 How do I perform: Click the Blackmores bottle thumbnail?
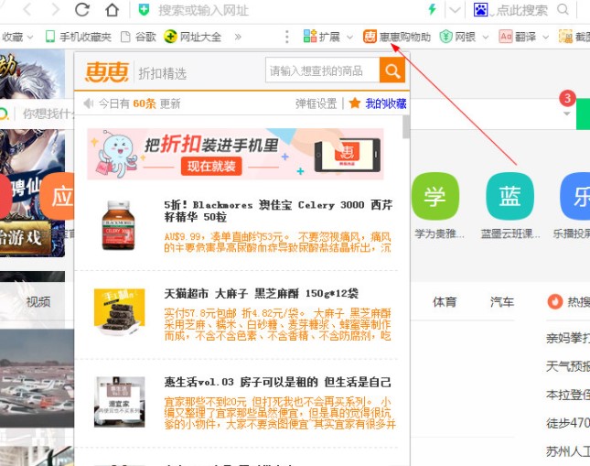click(119, 225)
